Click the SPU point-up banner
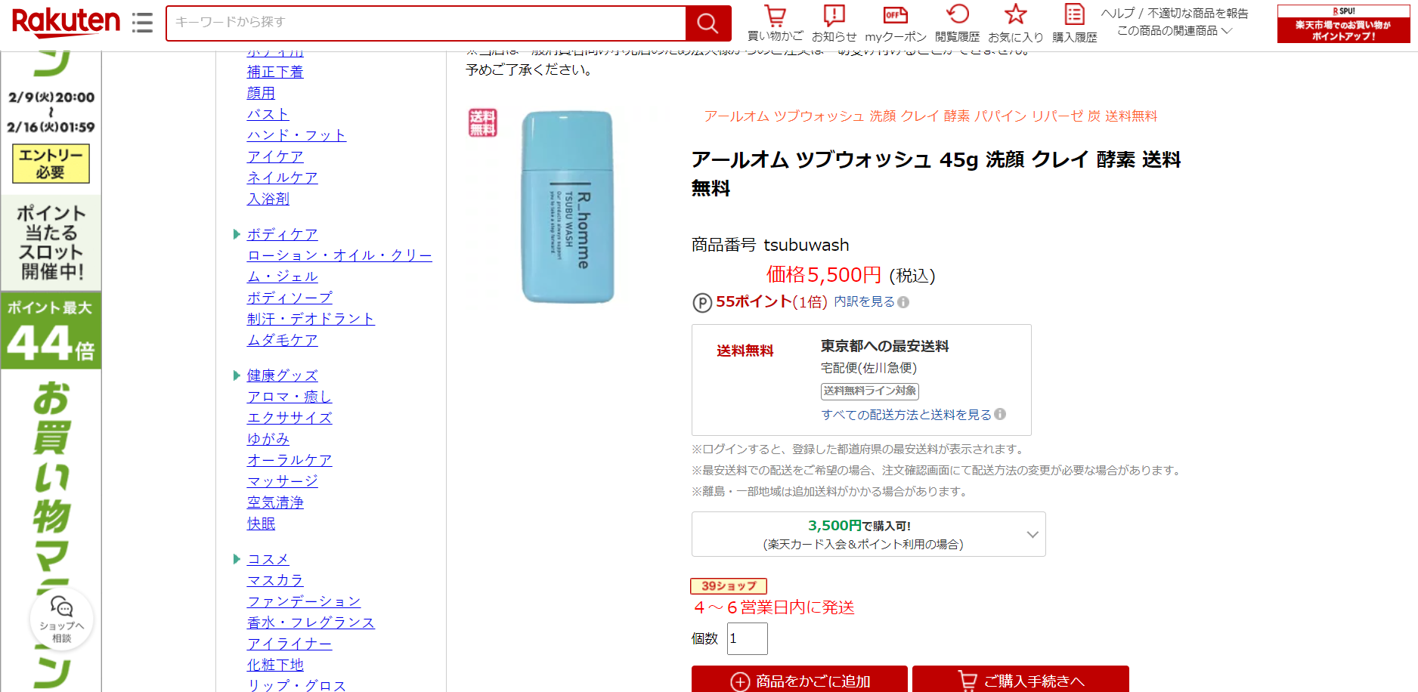Screen dimensions: 1418x692 [1343, 24]
